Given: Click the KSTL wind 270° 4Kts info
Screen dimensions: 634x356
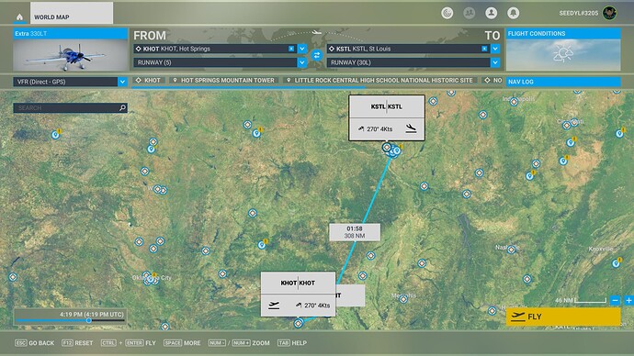Looking at the screenshot, I should (x=376, y=129).
